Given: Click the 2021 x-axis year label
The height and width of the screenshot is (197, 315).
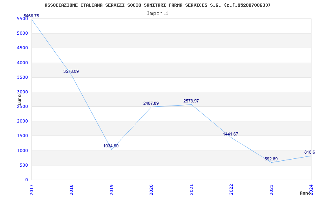Looking at the screenshot, I should [191, 190].
